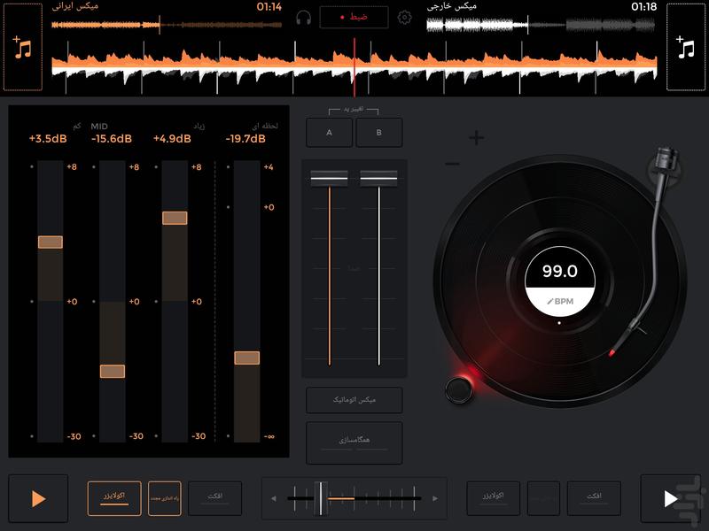Image resolution: width=709 pixels, height=531 pixels.
Task: Click the pitch minus icon near turntable
Action: [x=452, y=164]
